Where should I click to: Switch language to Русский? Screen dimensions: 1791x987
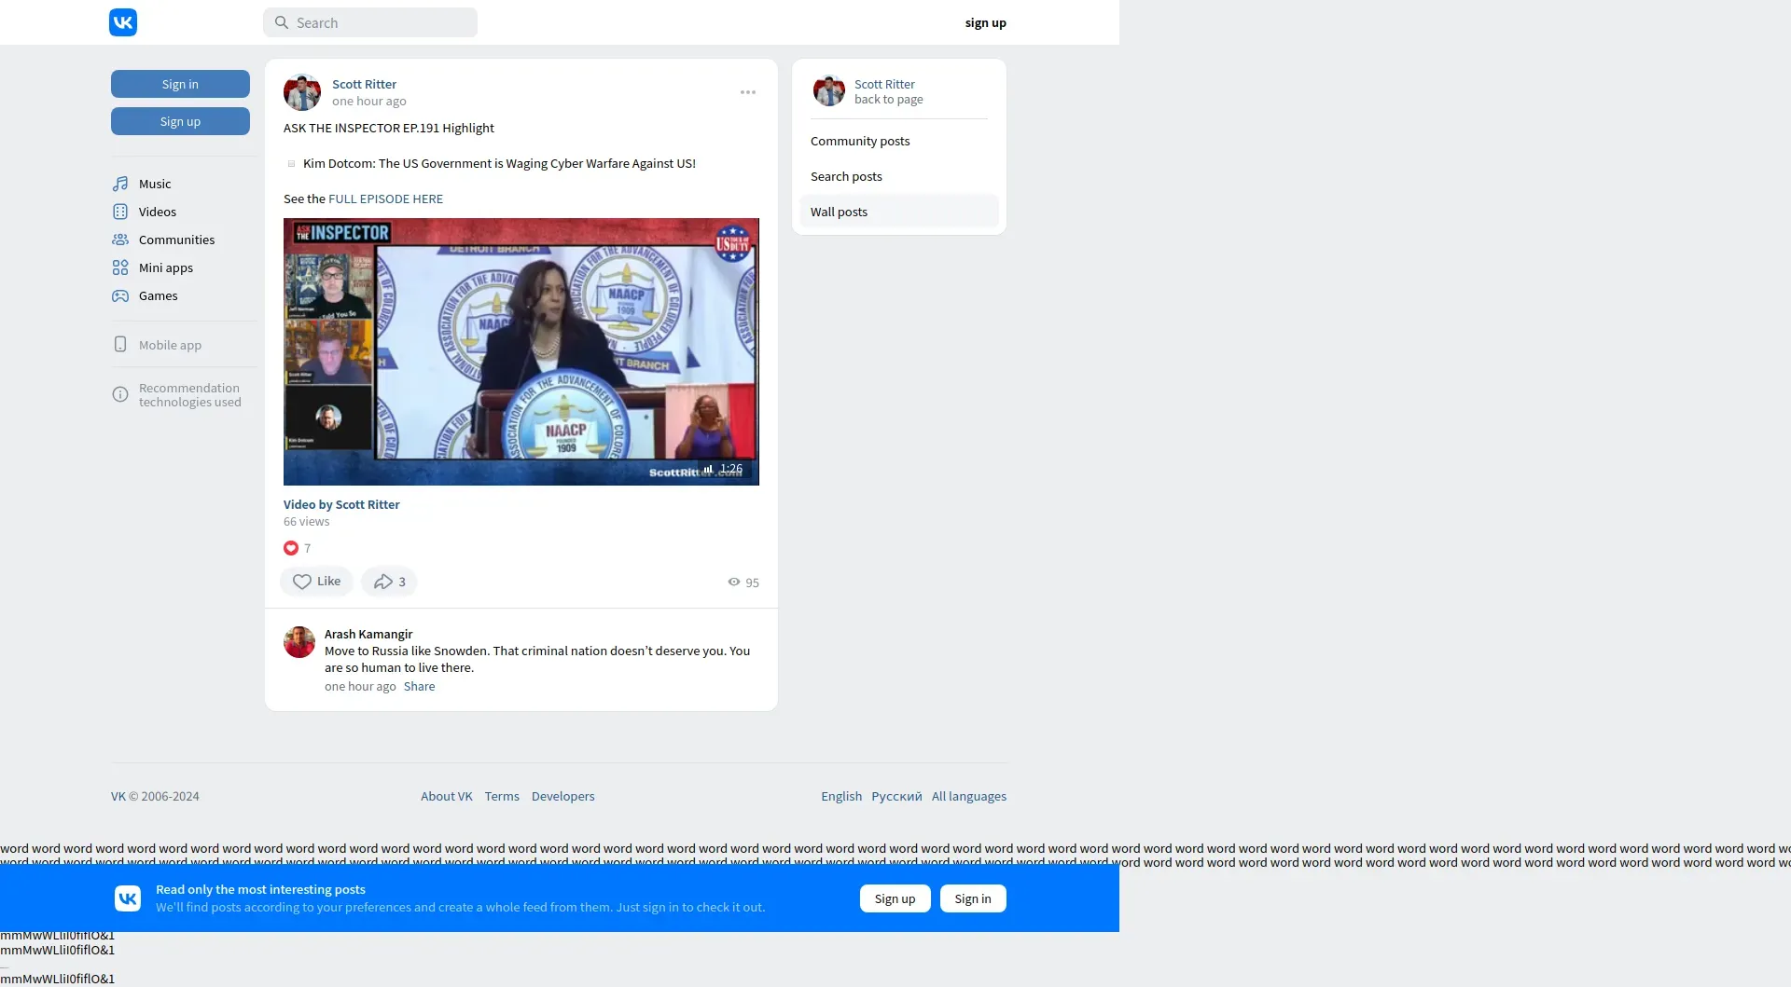(896, 796)
